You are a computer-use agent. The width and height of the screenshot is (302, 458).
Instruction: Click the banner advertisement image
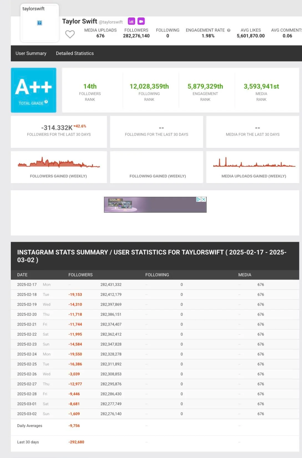pos(155,205)
